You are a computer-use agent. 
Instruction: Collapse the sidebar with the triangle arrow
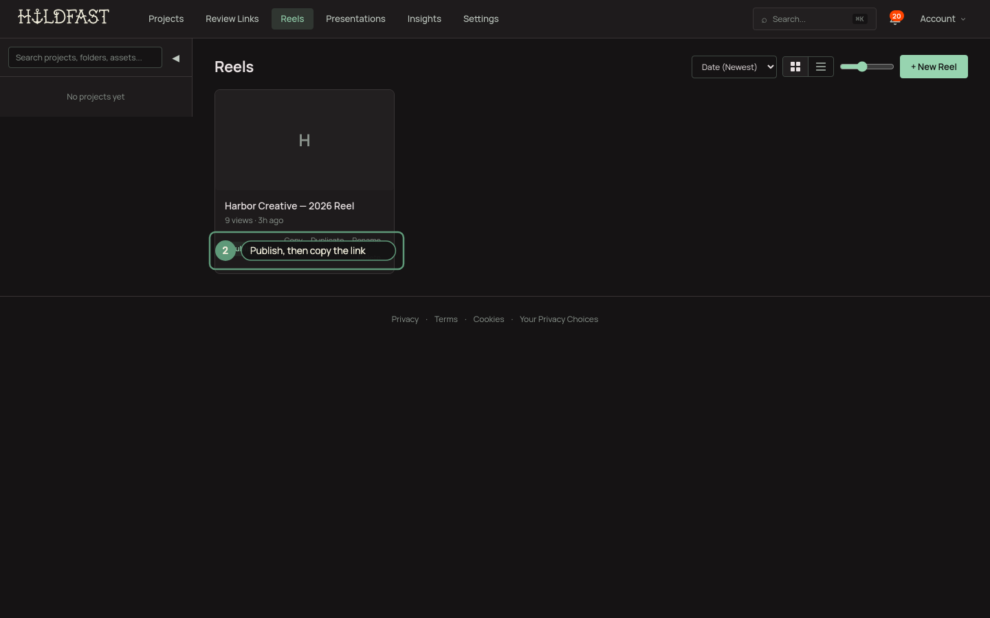[176, 58]
